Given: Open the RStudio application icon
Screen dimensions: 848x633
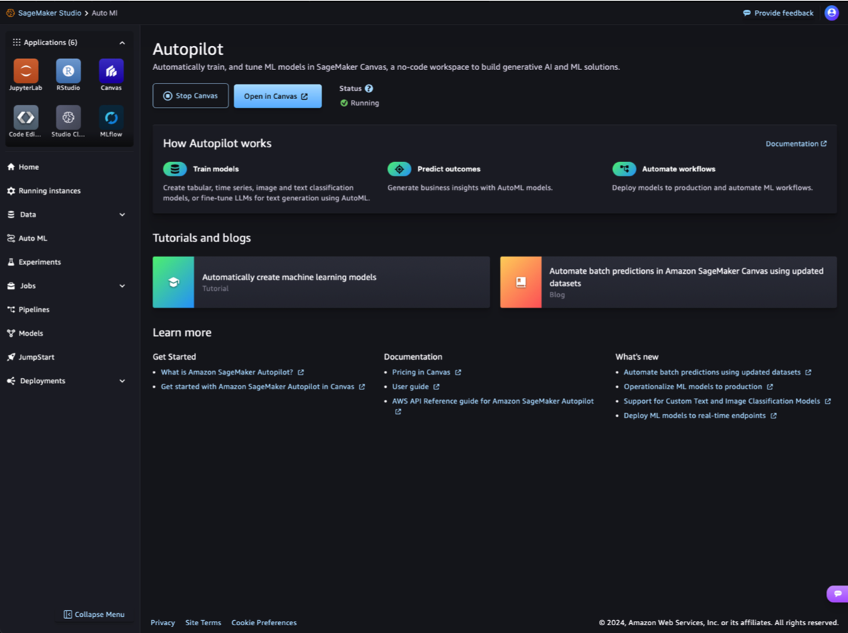Looking at the screenshot, I should click(x=69, y=72).
